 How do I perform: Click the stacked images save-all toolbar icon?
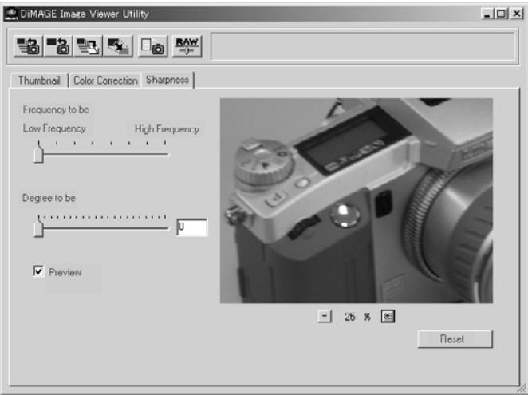88,45
